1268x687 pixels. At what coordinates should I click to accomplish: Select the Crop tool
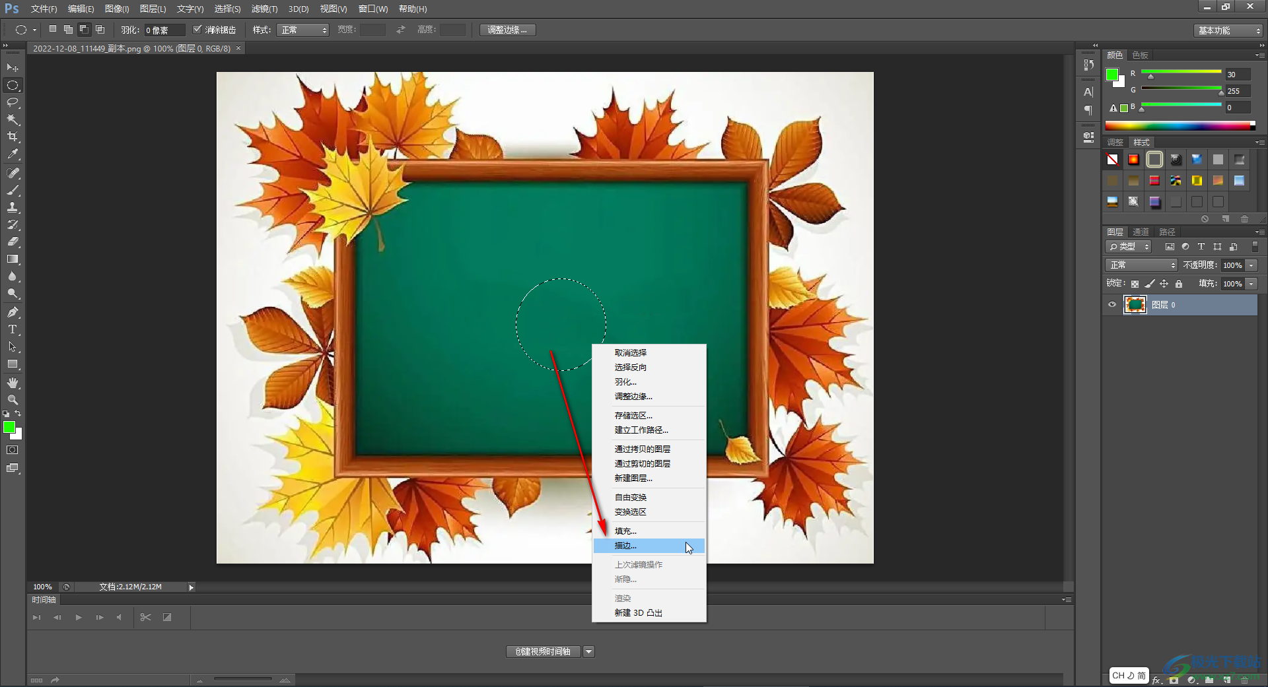click(x=13, y=137)
